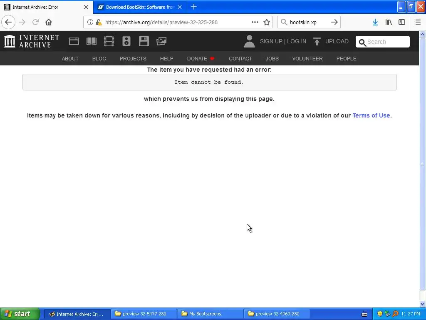This screenshot has height=320, width=426.
Task: Open preview-32-5477-280 folder from taskbar
Action: click(144, 314)
